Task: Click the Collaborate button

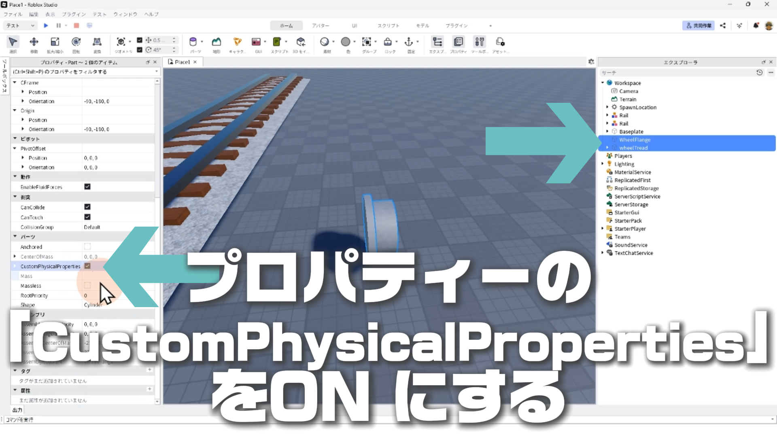Action: tap(698, 25)
